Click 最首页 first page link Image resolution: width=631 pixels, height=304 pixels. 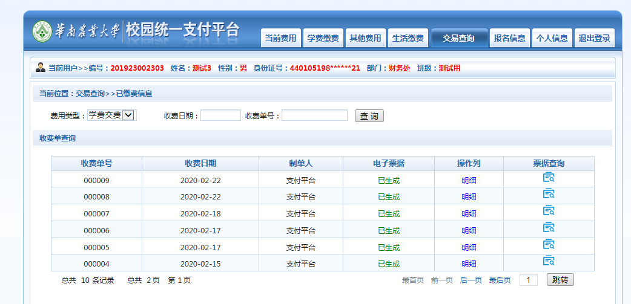click(413, 280)
